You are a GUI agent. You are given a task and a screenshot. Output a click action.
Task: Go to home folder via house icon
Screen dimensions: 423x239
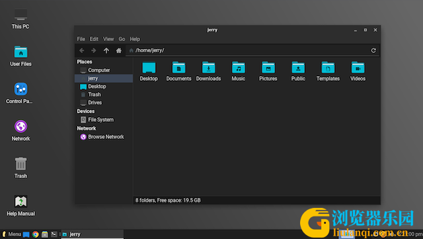tap(119, 50)
